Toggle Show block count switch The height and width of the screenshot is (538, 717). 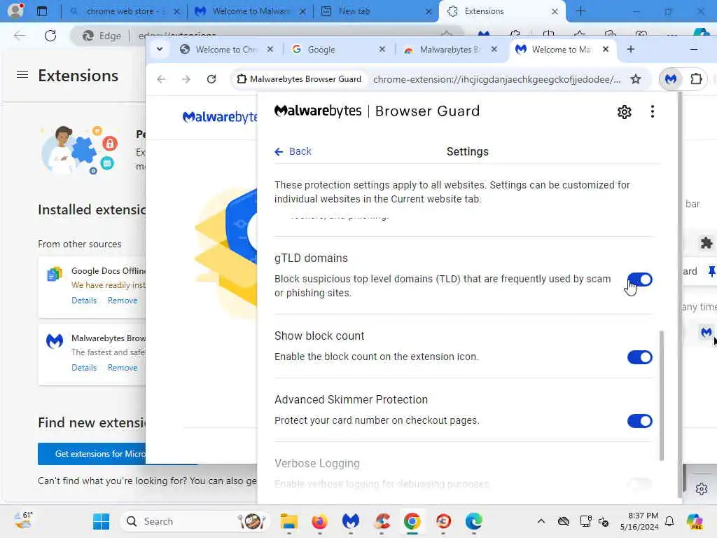[x=640, y=357]
